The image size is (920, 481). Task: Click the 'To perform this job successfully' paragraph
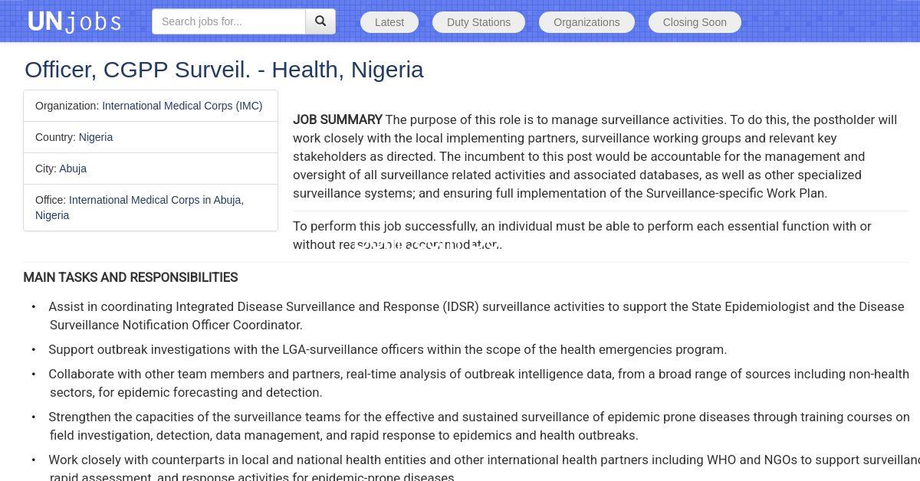[582, 226]
